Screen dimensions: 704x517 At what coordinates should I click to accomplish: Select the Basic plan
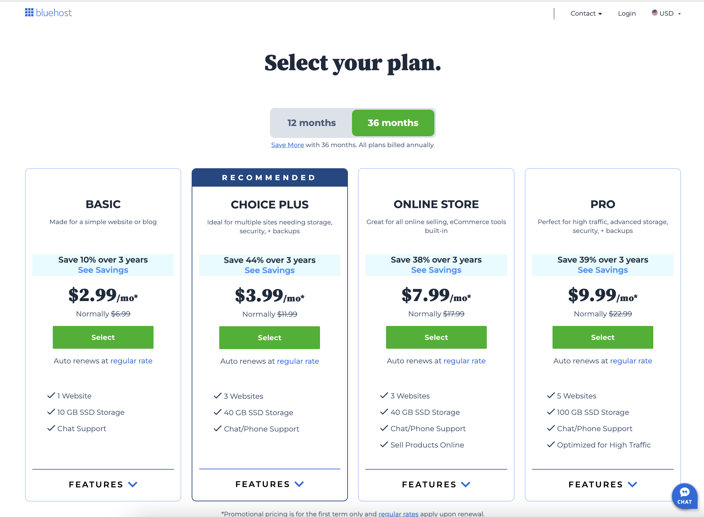(103, 337)
